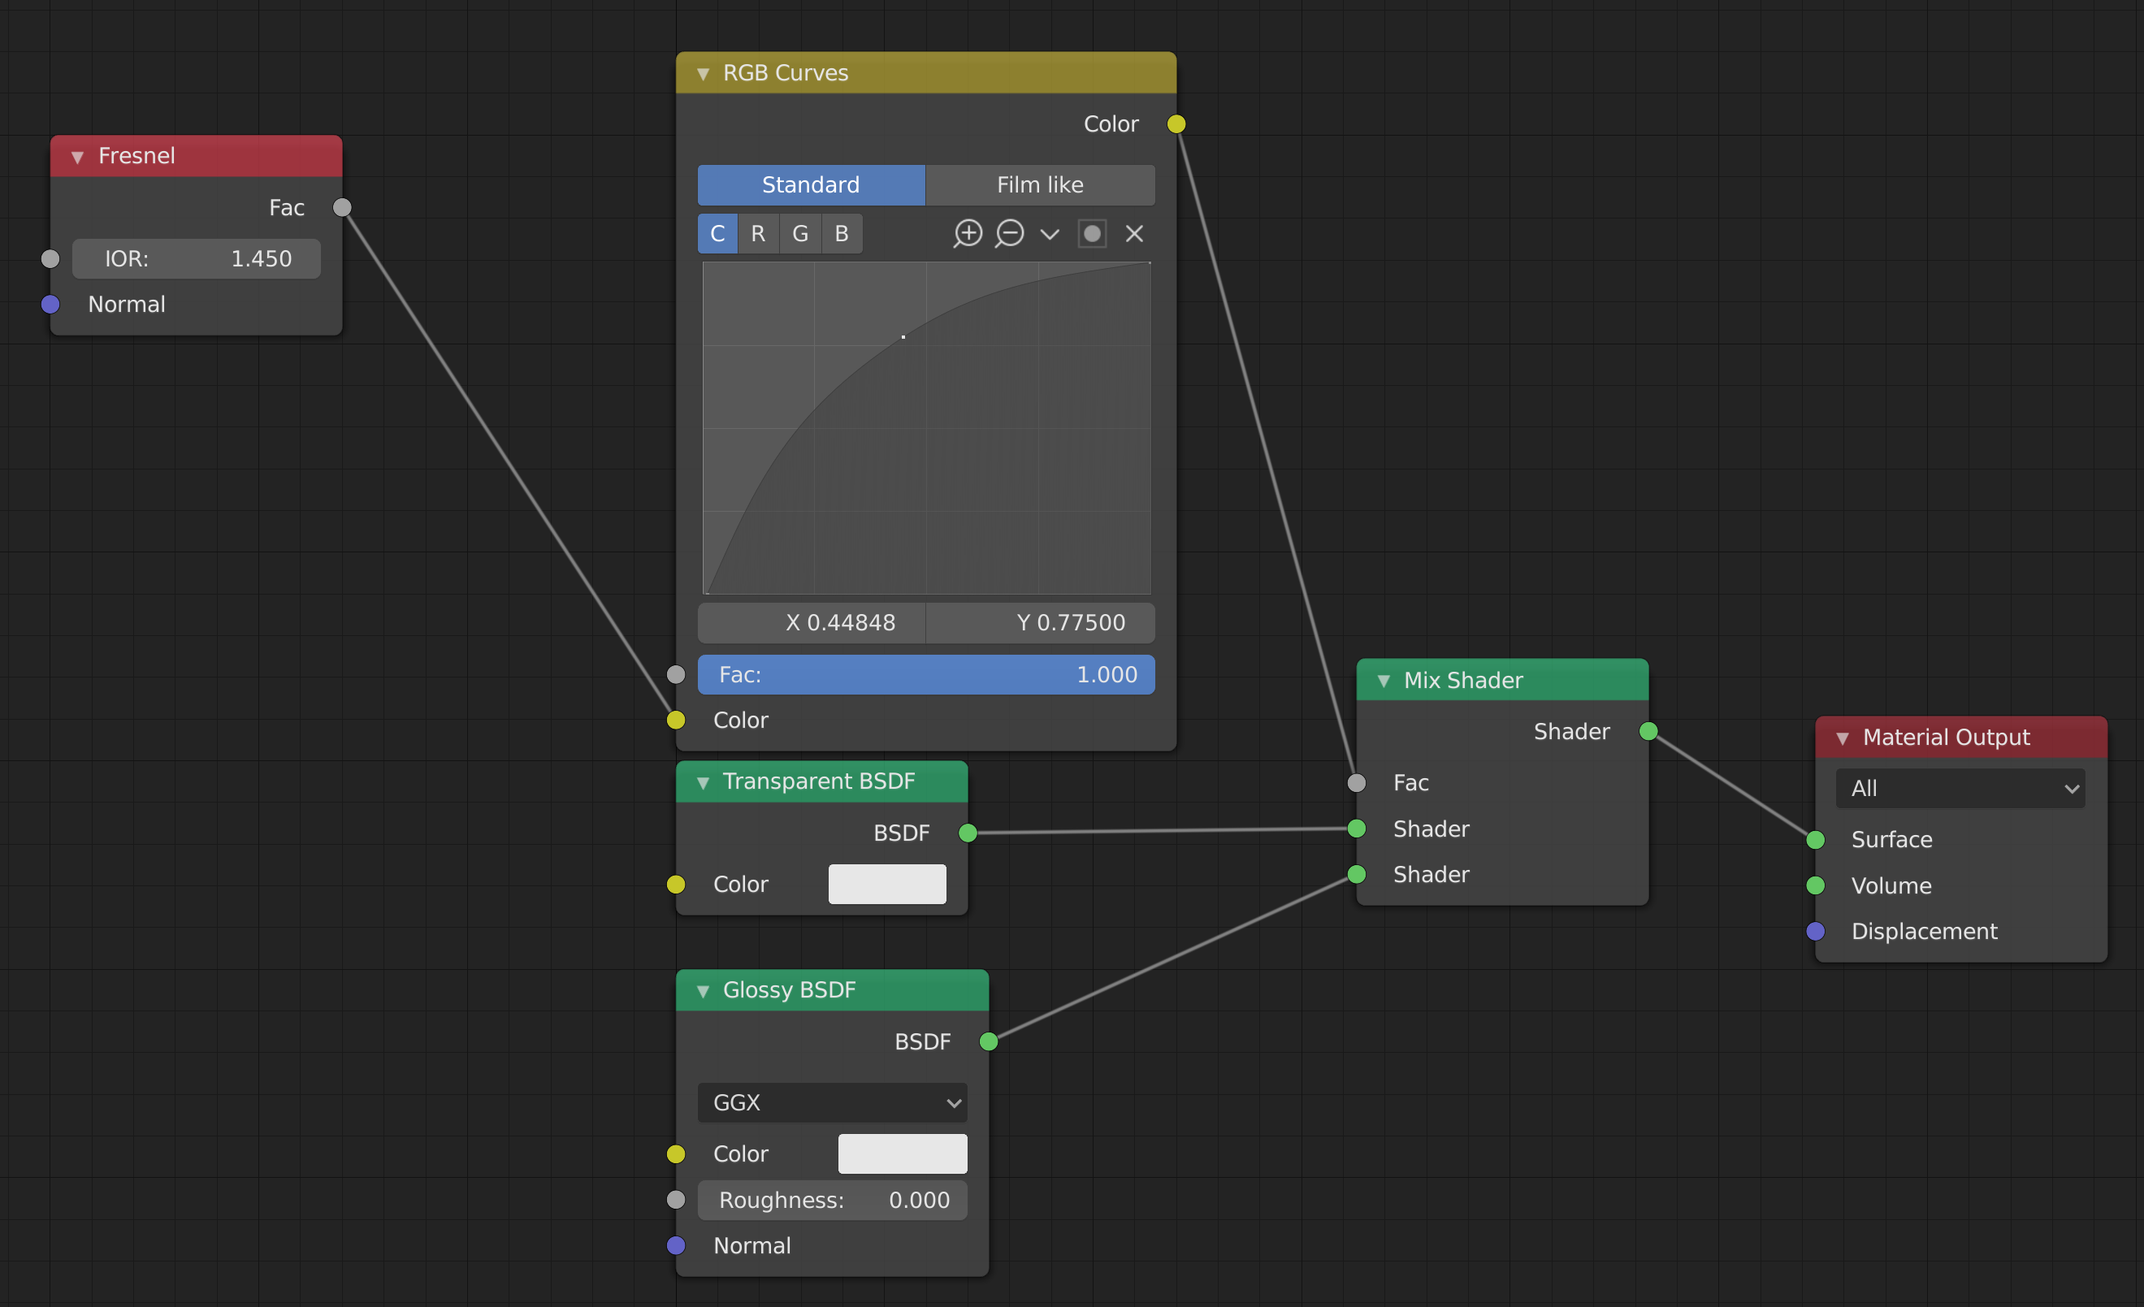This screenshot has height=1307, width=2144.
Task: Open the All render target dropdown
Action: coord(1960,789)
